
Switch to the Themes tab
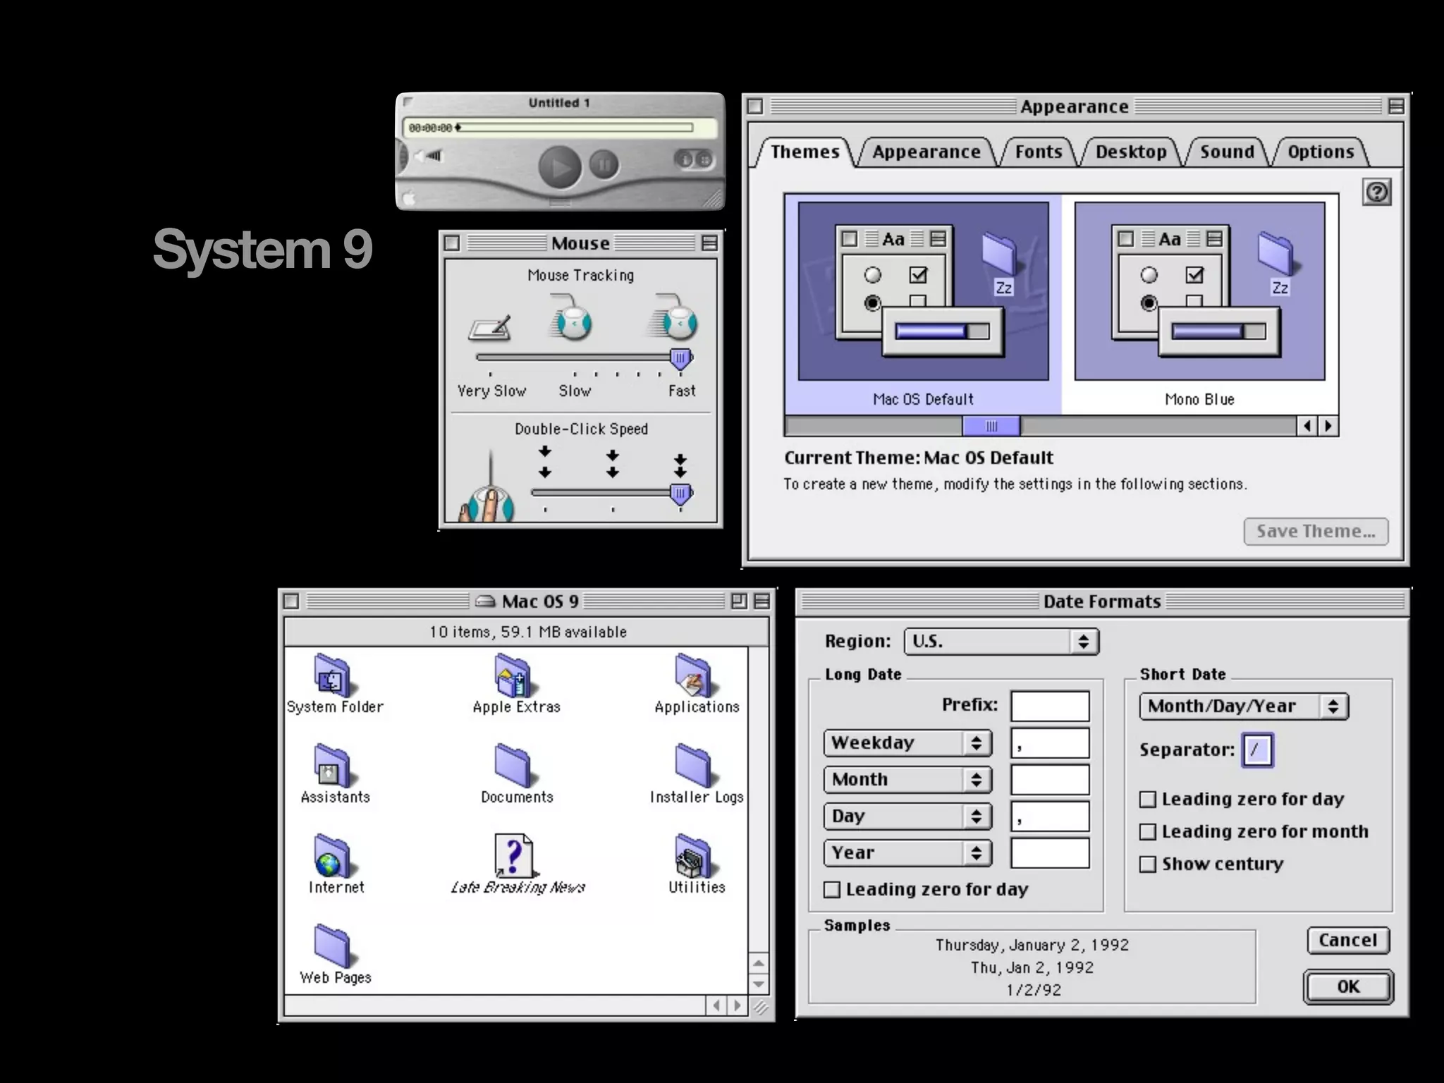[x=804, y=152]
